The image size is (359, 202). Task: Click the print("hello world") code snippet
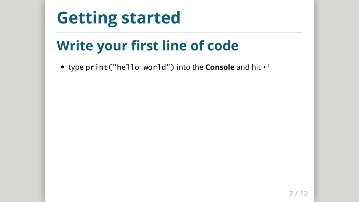pos(130,67)
